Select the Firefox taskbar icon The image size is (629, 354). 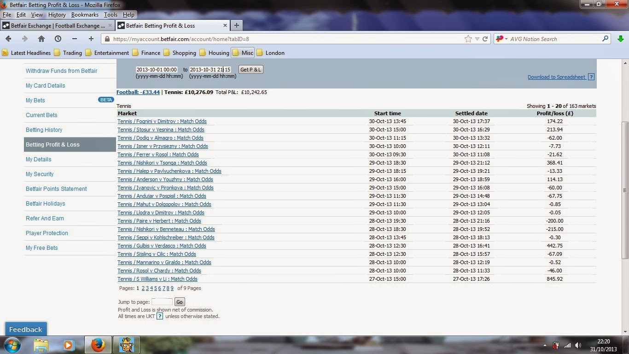(98, 345)
